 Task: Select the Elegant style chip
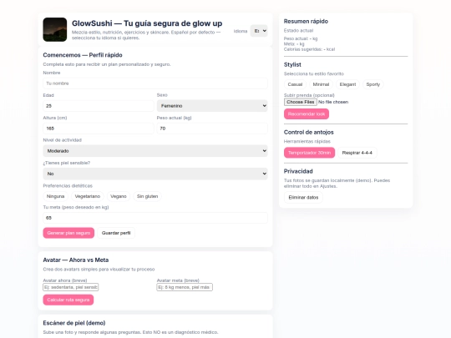(347, 84)
